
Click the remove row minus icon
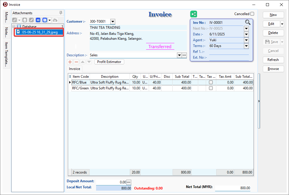(x=76, y=62)
